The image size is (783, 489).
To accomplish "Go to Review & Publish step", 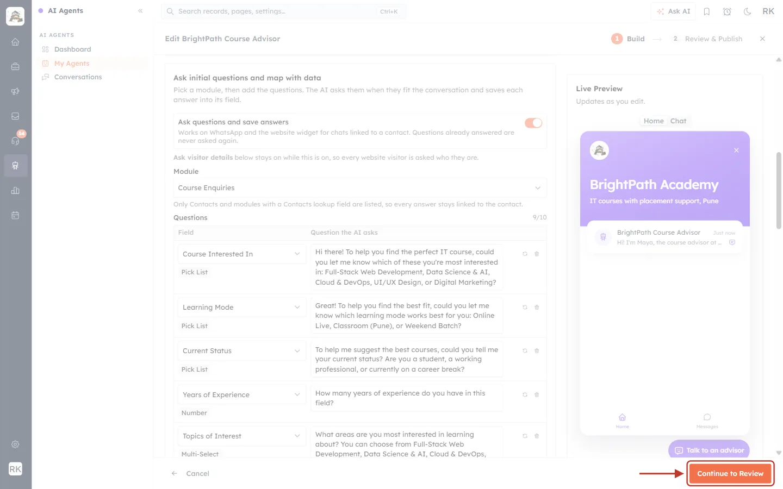I will pyautogui.click(x=707, y=39).
